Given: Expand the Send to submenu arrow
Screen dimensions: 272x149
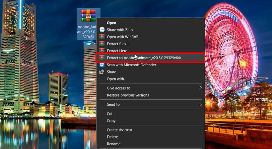Looking at the screenshot, I should [200, 104].
